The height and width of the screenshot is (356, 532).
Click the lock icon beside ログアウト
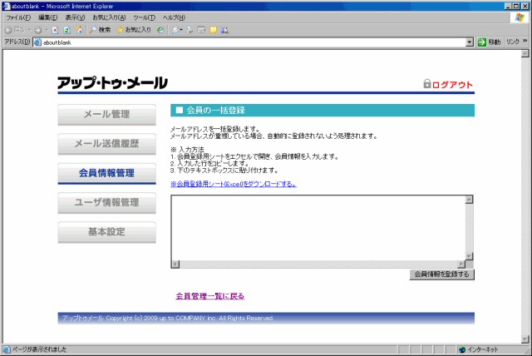coord(426,84)
